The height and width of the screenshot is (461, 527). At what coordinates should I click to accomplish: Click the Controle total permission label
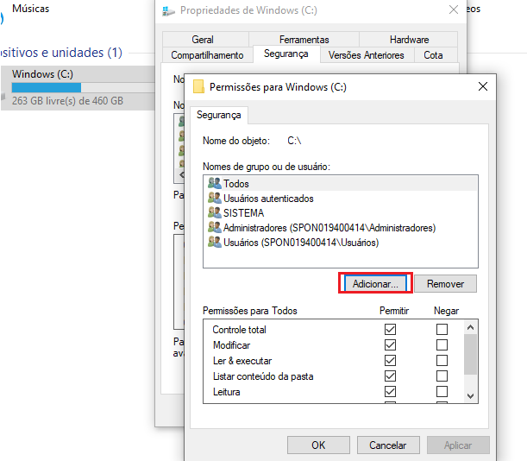pyautogui.click(x=239, y=330)
